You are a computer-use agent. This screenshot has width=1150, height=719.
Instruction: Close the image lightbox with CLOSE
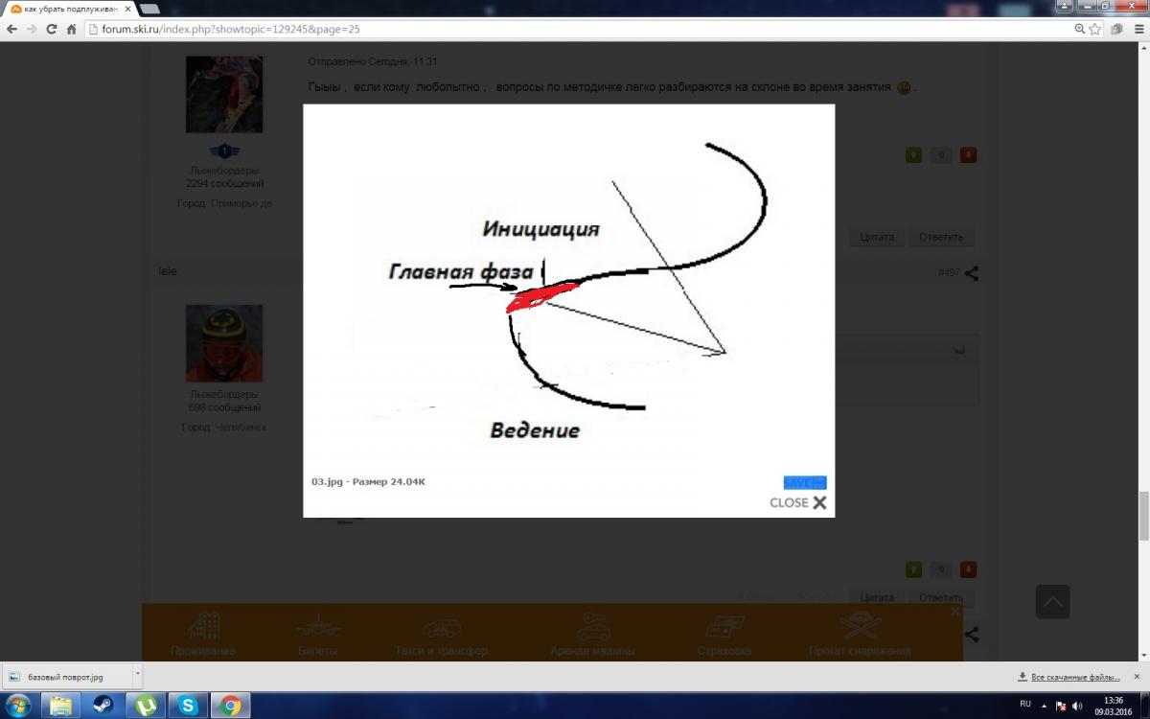(797, 502)
